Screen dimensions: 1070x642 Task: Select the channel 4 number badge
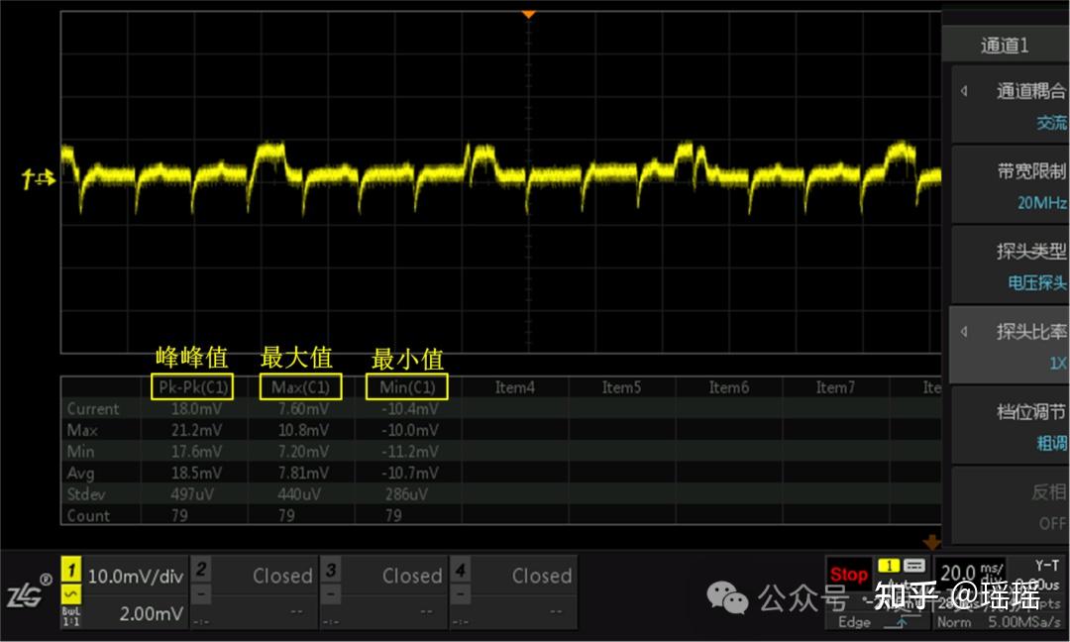point(460,569)
